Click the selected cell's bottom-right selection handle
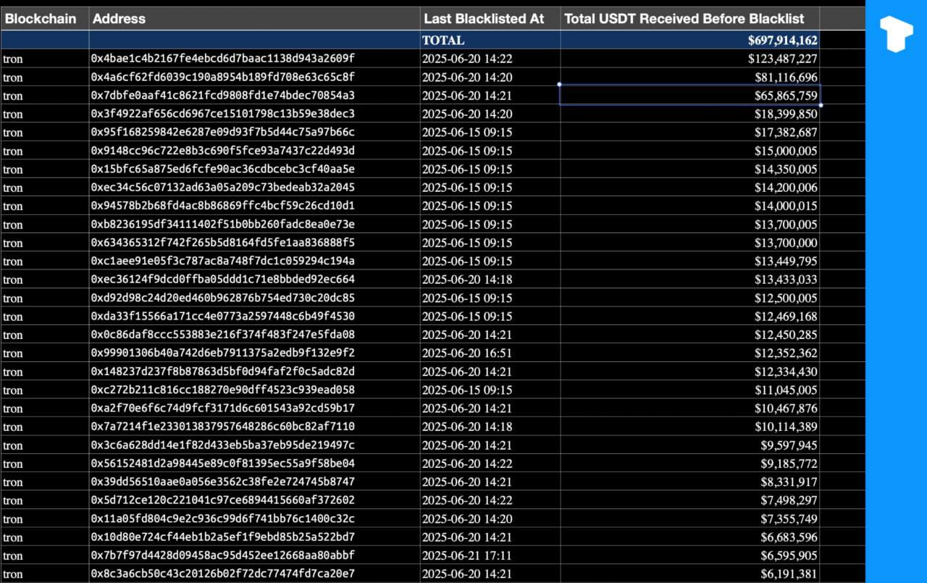This screenshot has height=583, width=927. (821, 105)
